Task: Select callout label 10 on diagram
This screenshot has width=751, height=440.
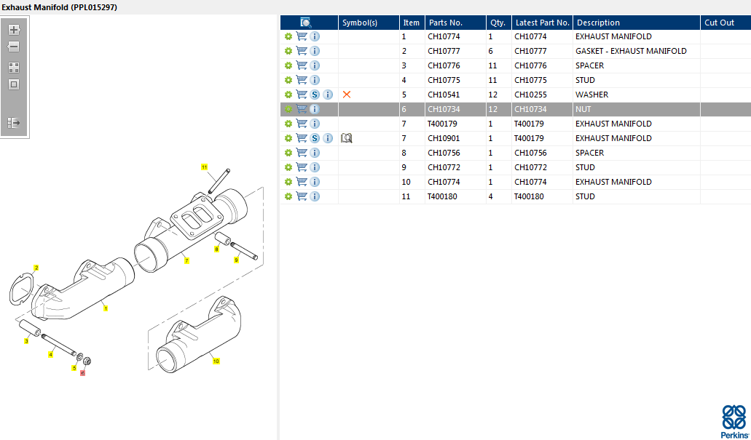Action: point(216,361)
